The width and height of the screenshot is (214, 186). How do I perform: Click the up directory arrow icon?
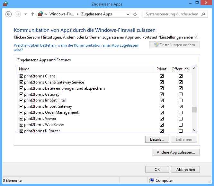[x=32, y=14]
